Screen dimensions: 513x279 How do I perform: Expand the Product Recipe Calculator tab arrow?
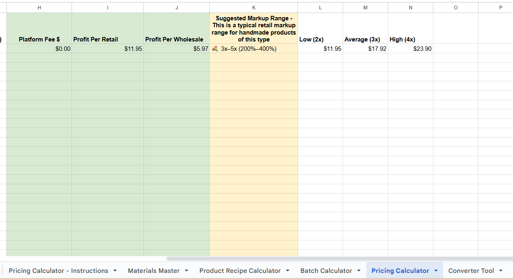288,271
